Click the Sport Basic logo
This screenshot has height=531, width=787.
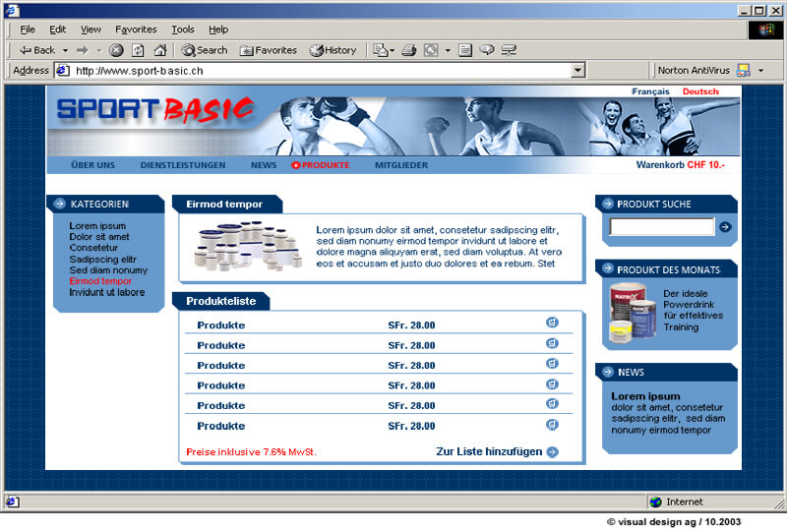point(155,109)
